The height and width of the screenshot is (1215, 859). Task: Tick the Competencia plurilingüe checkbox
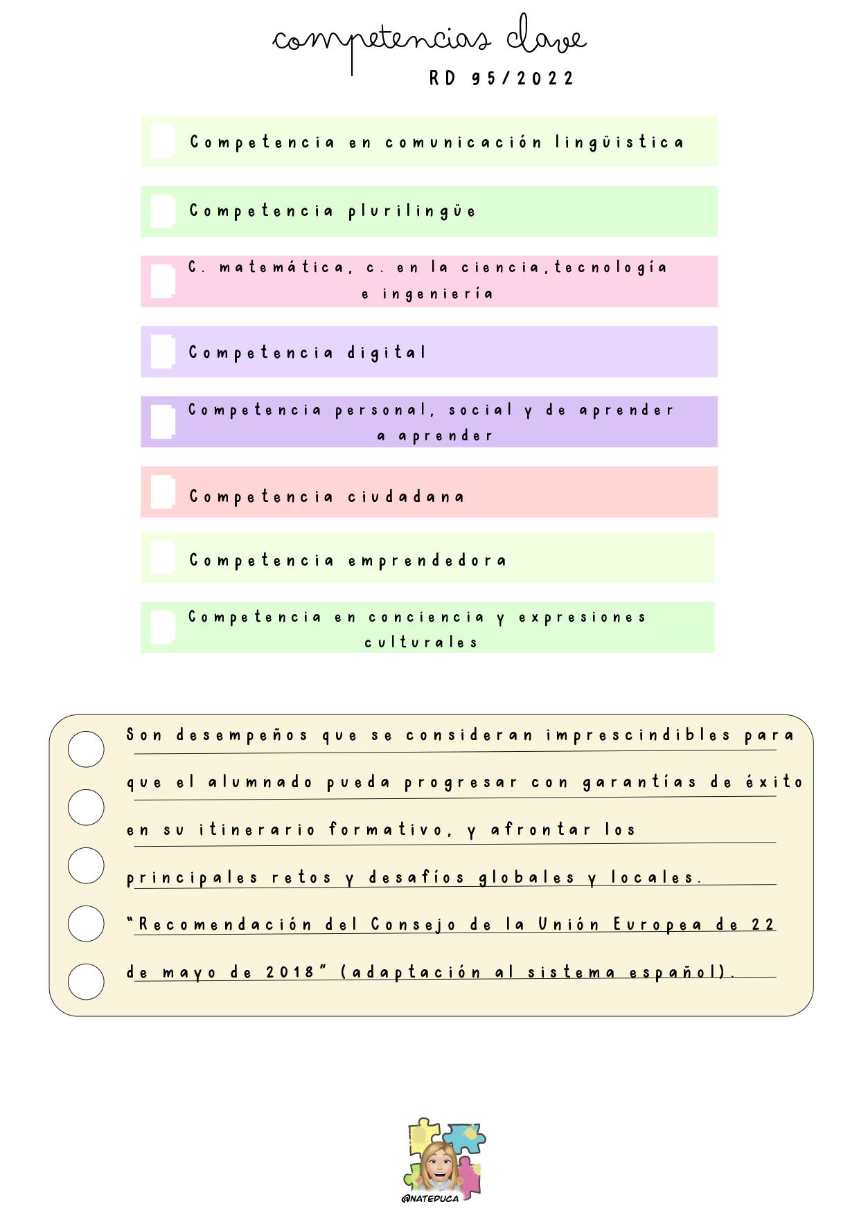[163, 211]
